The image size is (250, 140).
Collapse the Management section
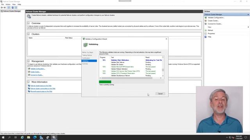point(29,61)
